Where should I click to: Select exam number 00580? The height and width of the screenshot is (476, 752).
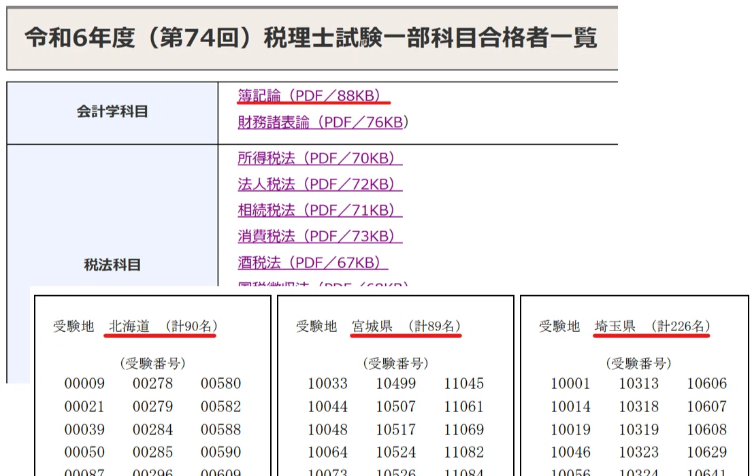[220, 384]
